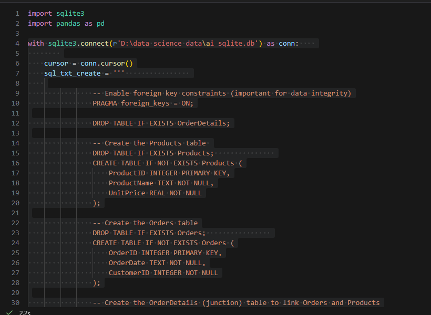Click sqlite3 in the first import line
Viewport: 431px width, 315px height.
point(70,13)
